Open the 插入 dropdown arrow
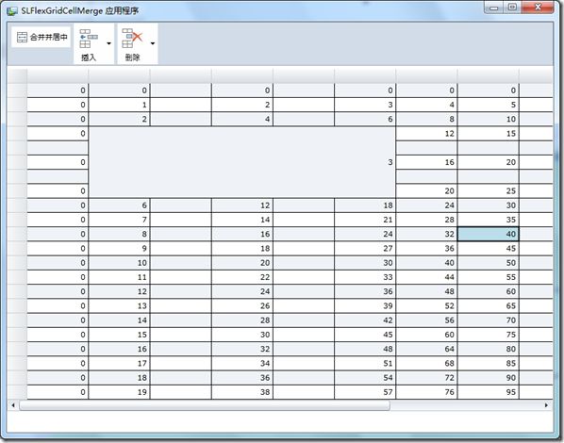Image resolution: width=564 pixels, height=443 pixels. (x=108, y=43)
